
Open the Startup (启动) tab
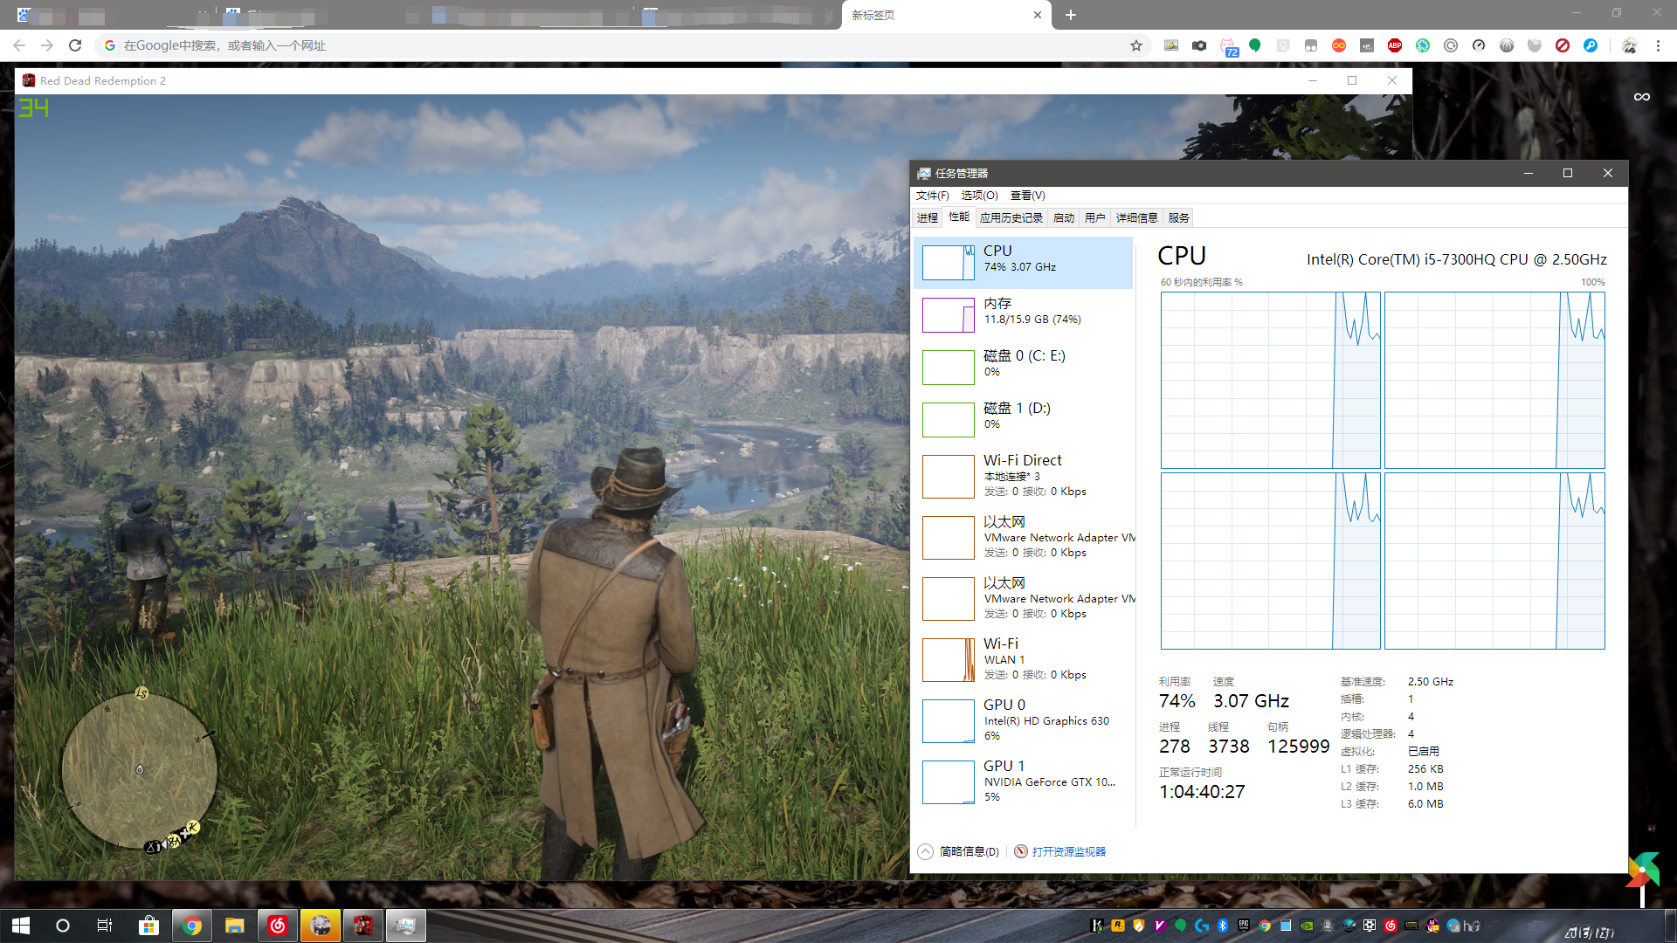pyautogui.click(x=1063, y=218)
